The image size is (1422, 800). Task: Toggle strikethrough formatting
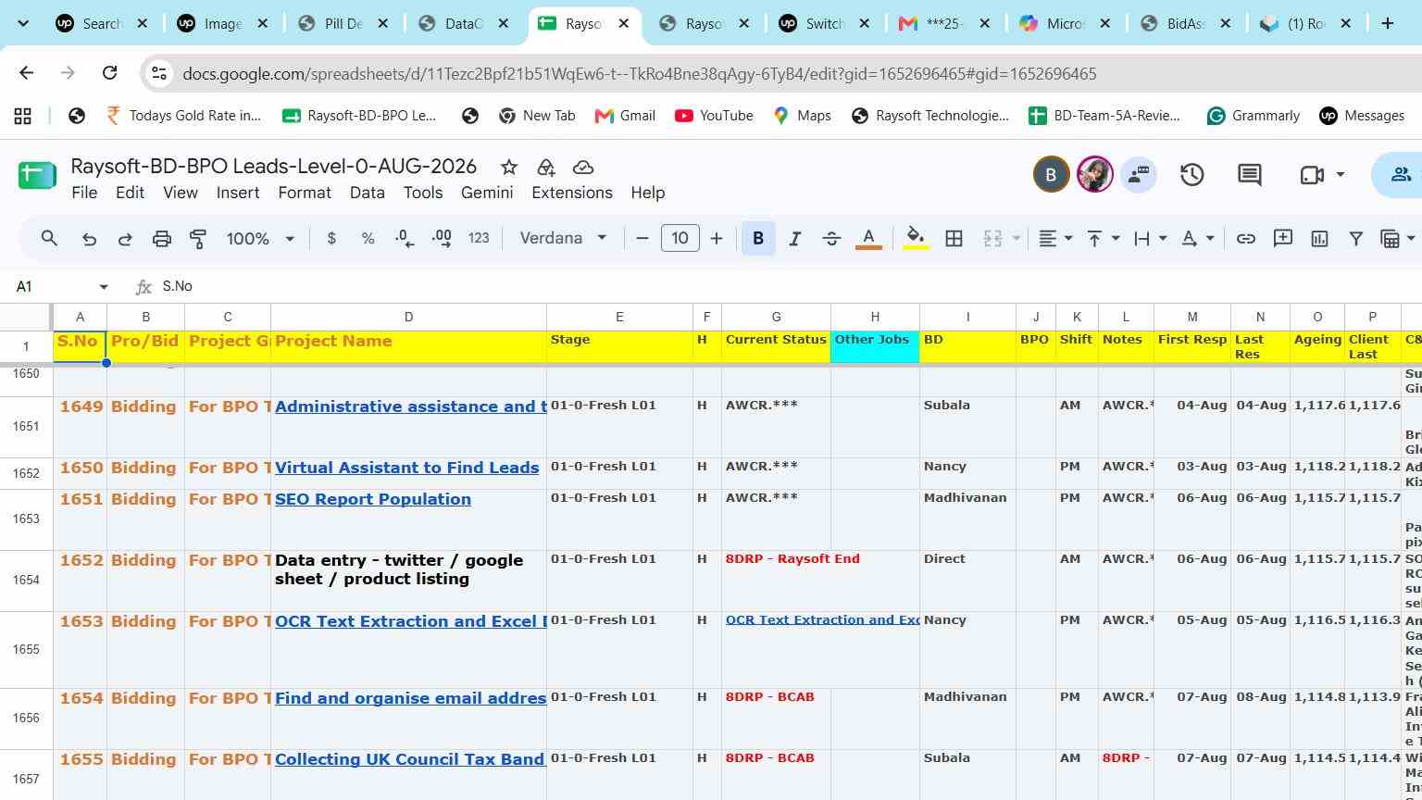pyautogui.click(x=831, y=239)
